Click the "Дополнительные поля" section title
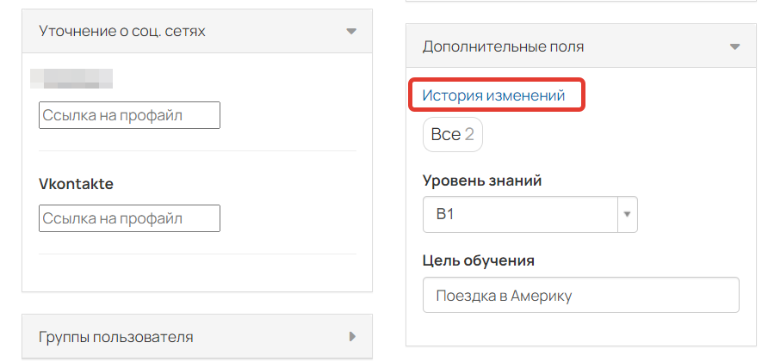 click(503, 47)
